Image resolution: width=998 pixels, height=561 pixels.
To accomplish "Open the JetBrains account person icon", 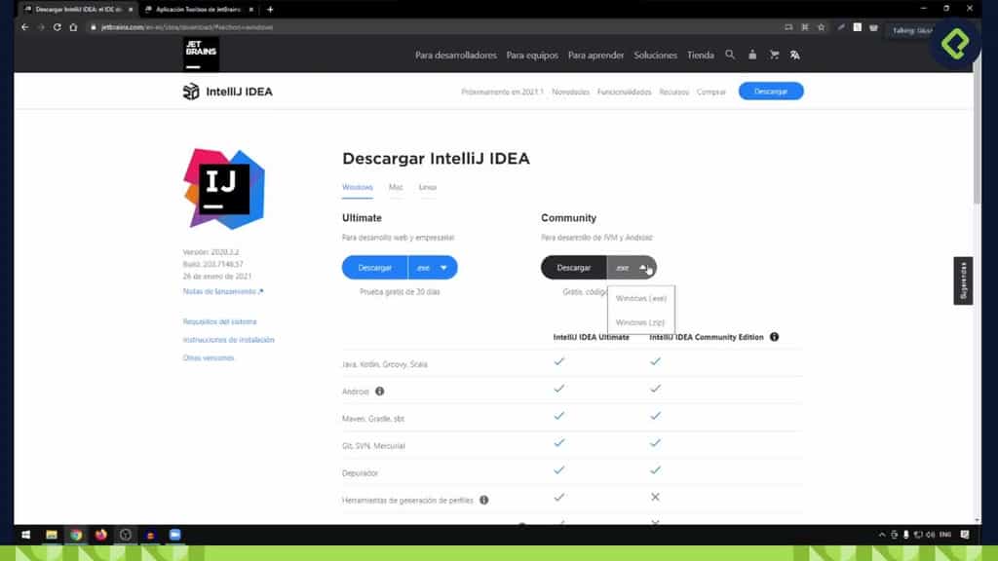I will click(x=752, y=55).
